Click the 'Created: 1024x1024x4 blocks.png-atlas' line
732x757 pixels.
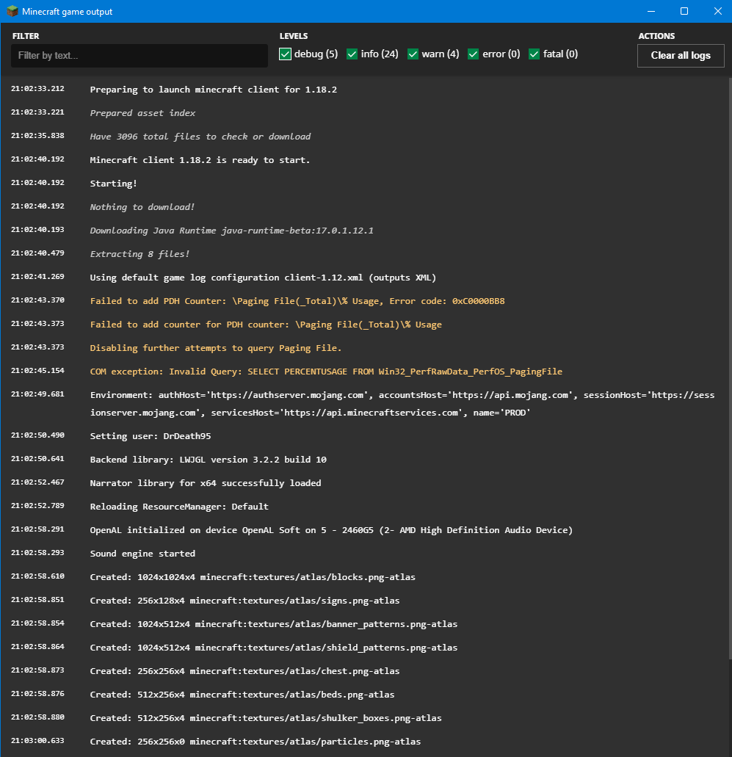point(253,577)
